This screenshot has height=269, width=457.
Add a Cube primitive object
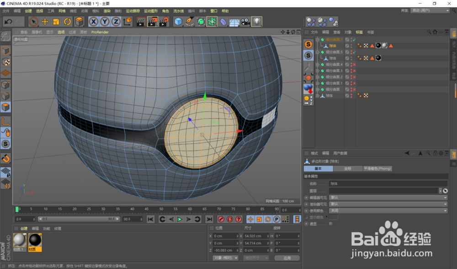(178, 21)
